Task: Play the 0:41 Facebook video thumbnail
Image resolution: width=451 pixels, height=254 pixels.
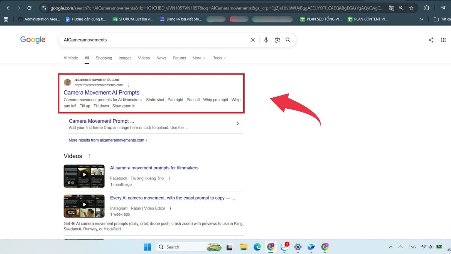Action: pyautogui.click(x=84, y=176)
